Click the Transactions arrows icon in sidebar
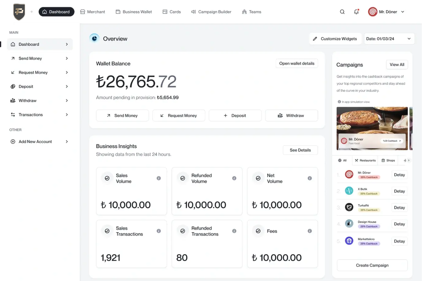Image resolution: width=422 pixels, height=281 pixels. coord(13,114)
